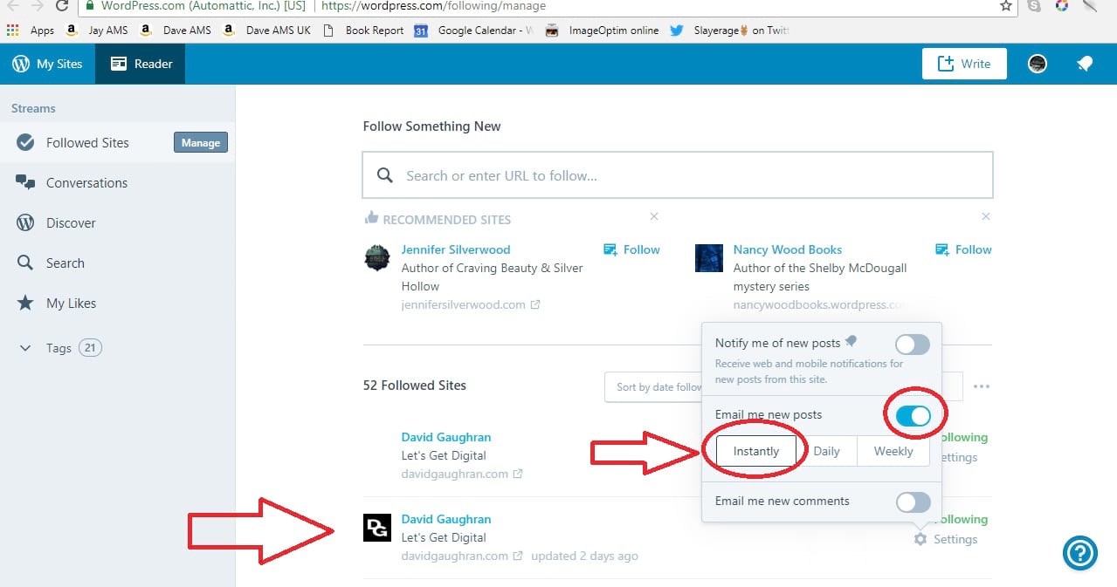The width and height of the screenshot is (1117, 587).
Task: Open the notifications bell icon
Action: [1085, 64]
